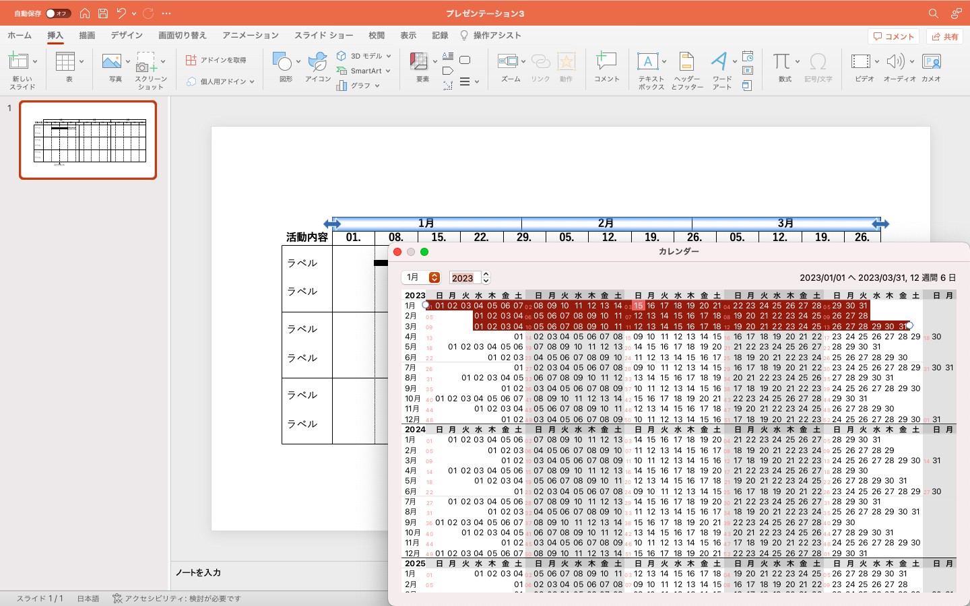Click the date and time icon in ribbon
Image resolution: width=970 pixels, height=606 pixels.
pos(748,56)
